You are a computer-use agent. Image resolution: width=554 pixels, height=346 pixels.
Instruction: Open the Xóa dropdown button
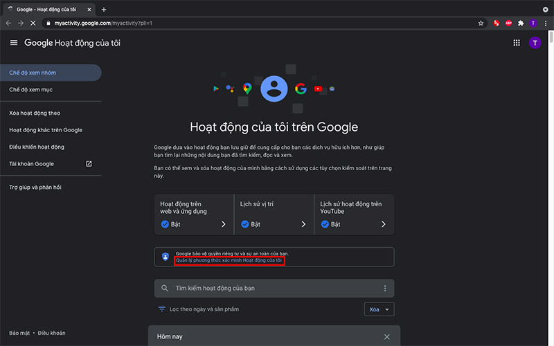coord(379,309)
